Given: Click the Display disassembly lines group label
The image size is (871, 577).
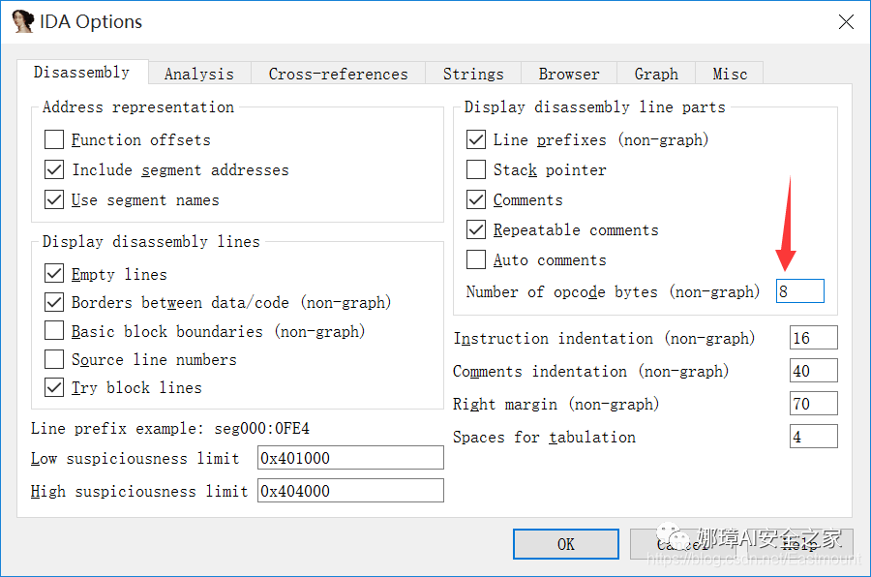Looking at the screenshot, I should pos(151,241).
